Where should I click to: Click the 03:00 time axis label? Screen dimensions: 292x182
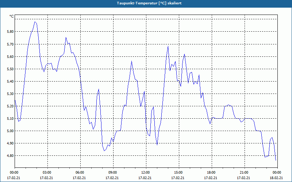(x=47, y=173)
